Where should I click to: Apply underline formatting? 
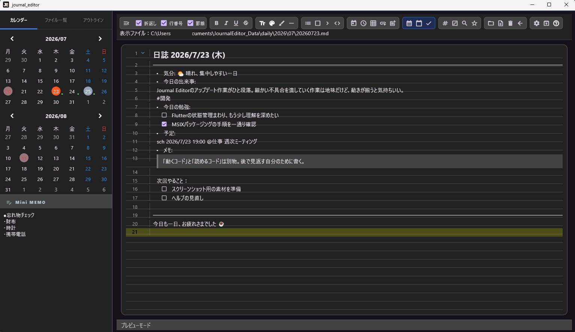[x=236, y=23]
